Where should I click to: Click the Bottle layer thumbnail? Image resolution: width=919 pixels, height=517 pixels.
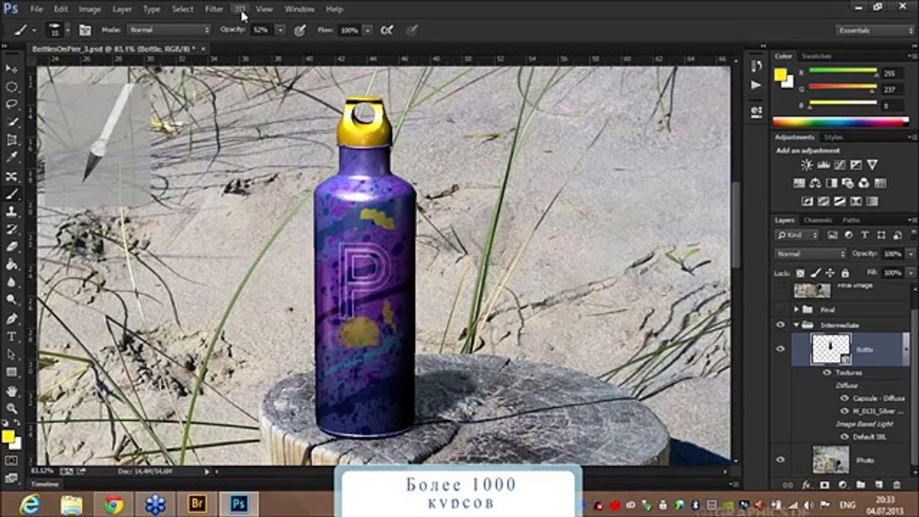830,349
